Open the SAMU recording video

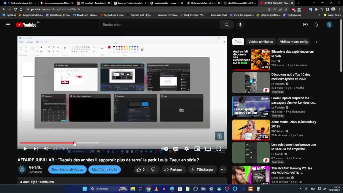click(251, 153)
